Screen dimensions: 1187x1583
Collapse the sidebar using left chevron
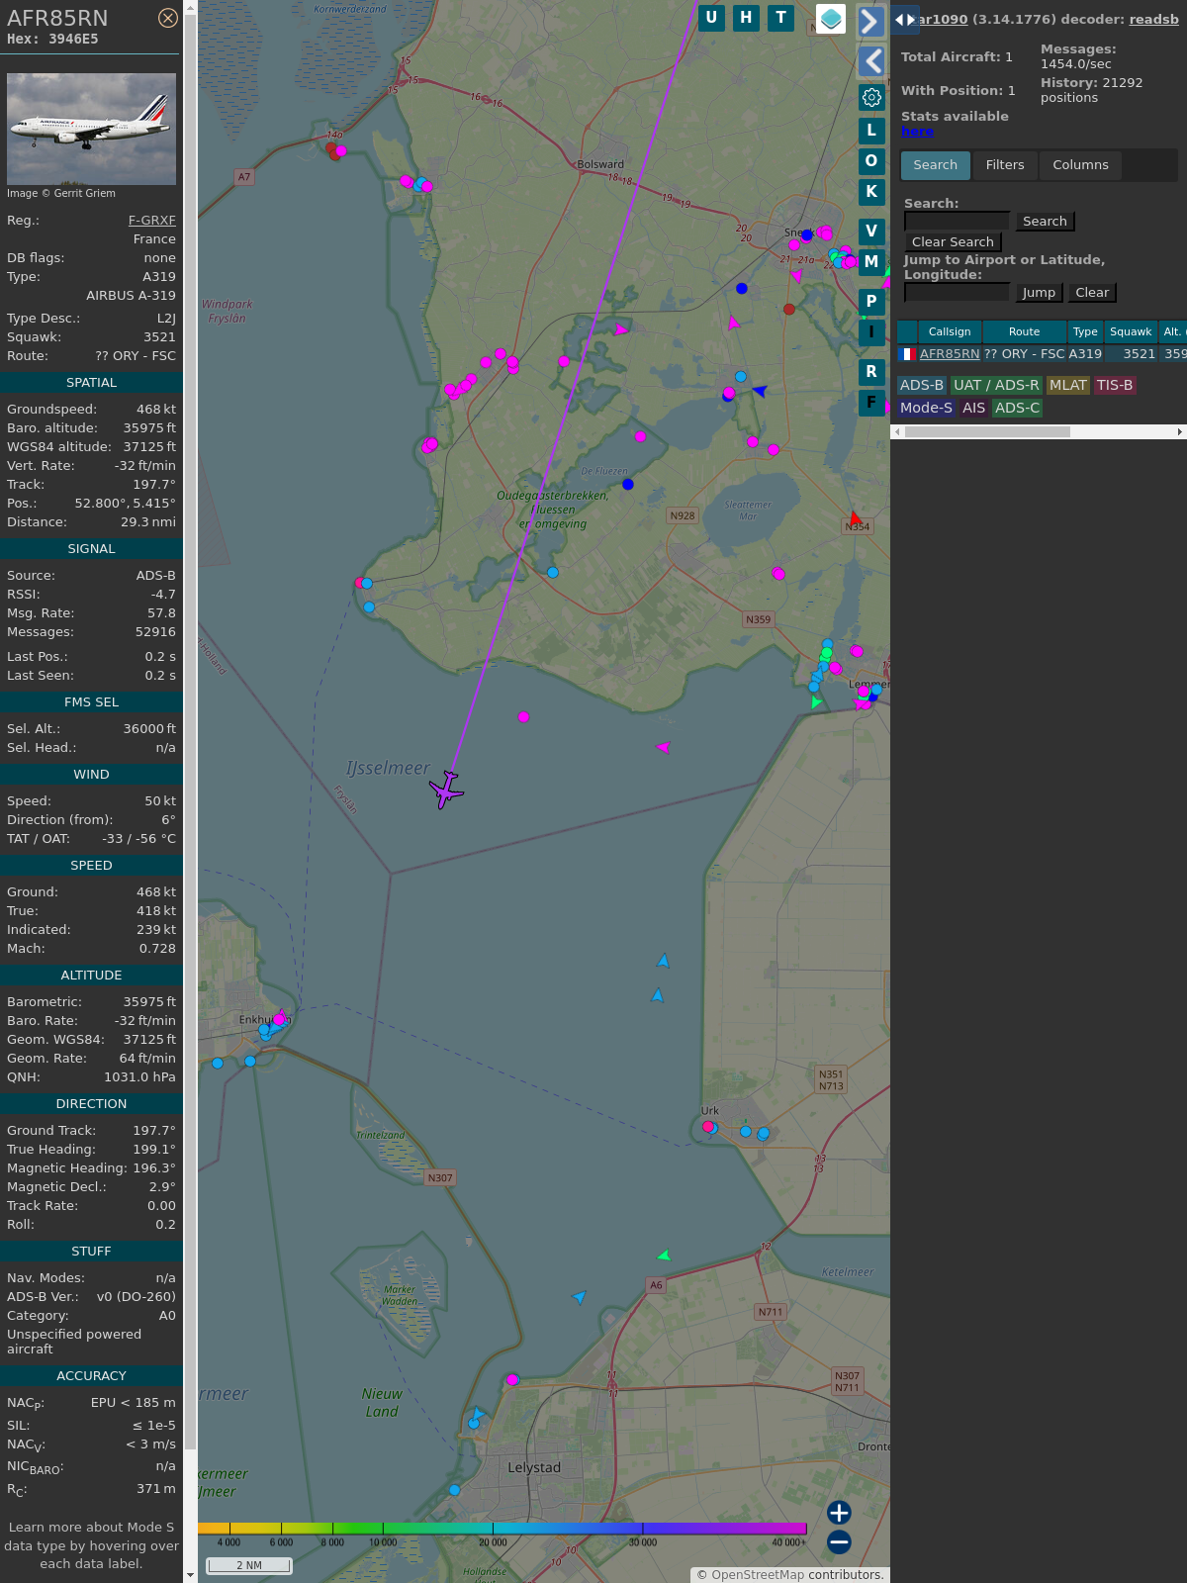[x=871, y=61]
